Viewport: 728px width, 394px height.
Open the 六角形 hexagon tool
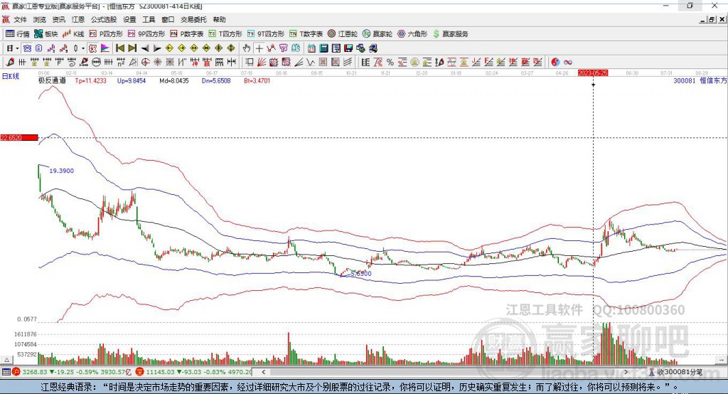click(x=412, y=33)
